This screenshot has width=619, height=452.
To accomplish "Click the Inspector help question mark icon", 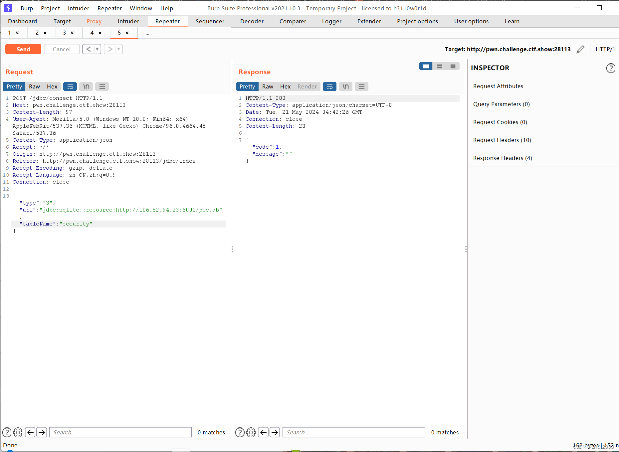I will coord(611,68).
